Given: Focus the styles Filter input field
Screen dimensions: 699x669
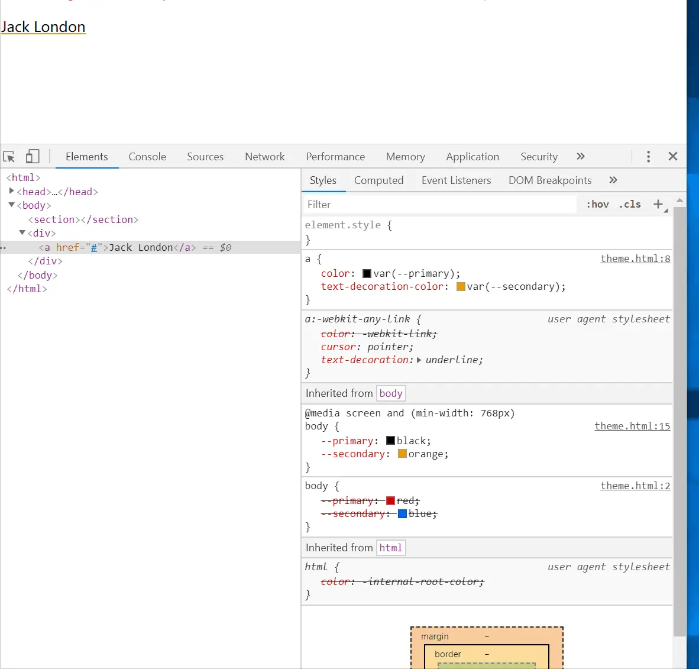Looking at the screenshot, I should pos(439,204).
